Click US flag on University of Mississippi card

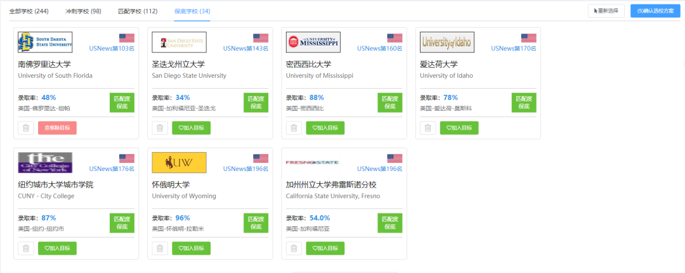click(395, 38)
